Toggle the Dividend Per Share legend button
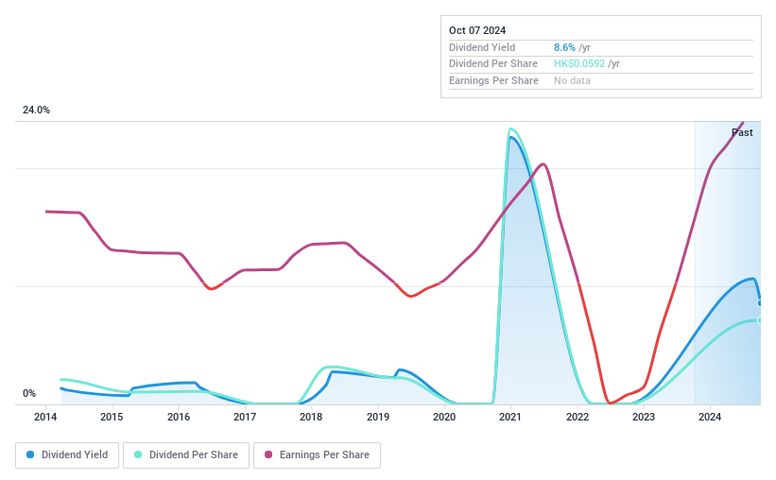776x480 pixels. 186,454
